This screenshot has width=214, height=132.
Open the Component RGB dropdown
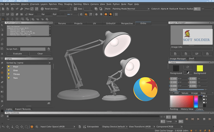click(x=176, y=127)
